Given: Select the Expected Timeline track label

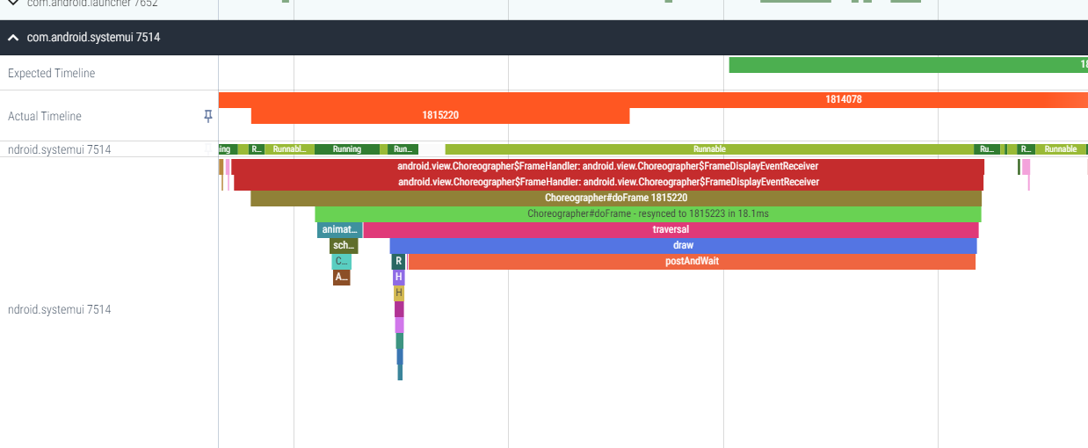Looking at the screenshot, I should point(51,73).
